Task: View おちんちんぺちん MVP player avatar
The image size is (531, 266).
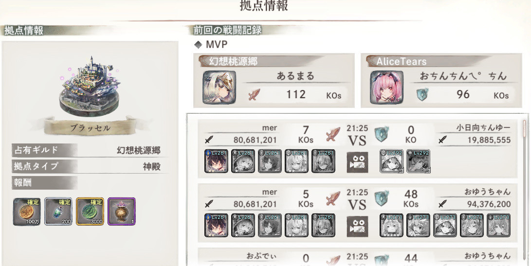Action: [x=386, y=88]
